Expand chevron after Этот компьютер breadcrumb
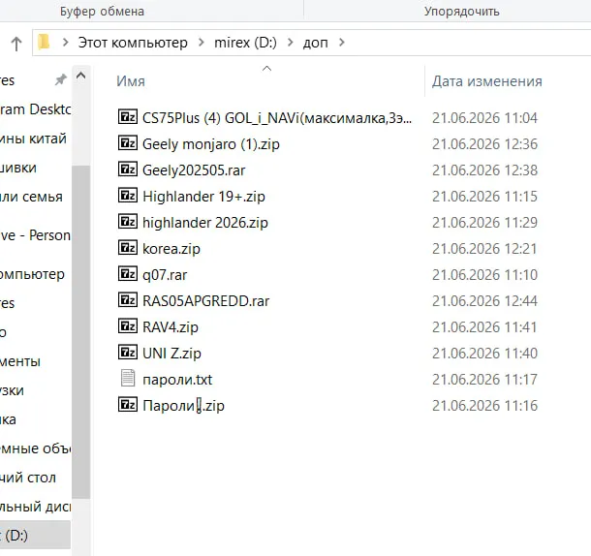This screenshot has height=556, width=591. [202, 43]
